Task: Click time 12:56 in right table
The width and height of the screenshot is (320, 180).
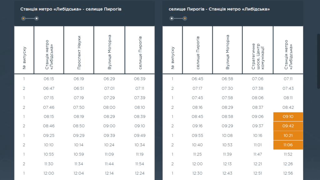Action: [288, 173]
